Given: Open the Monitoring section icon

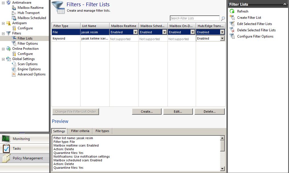Looking at the screenshot, I should 6,139.
